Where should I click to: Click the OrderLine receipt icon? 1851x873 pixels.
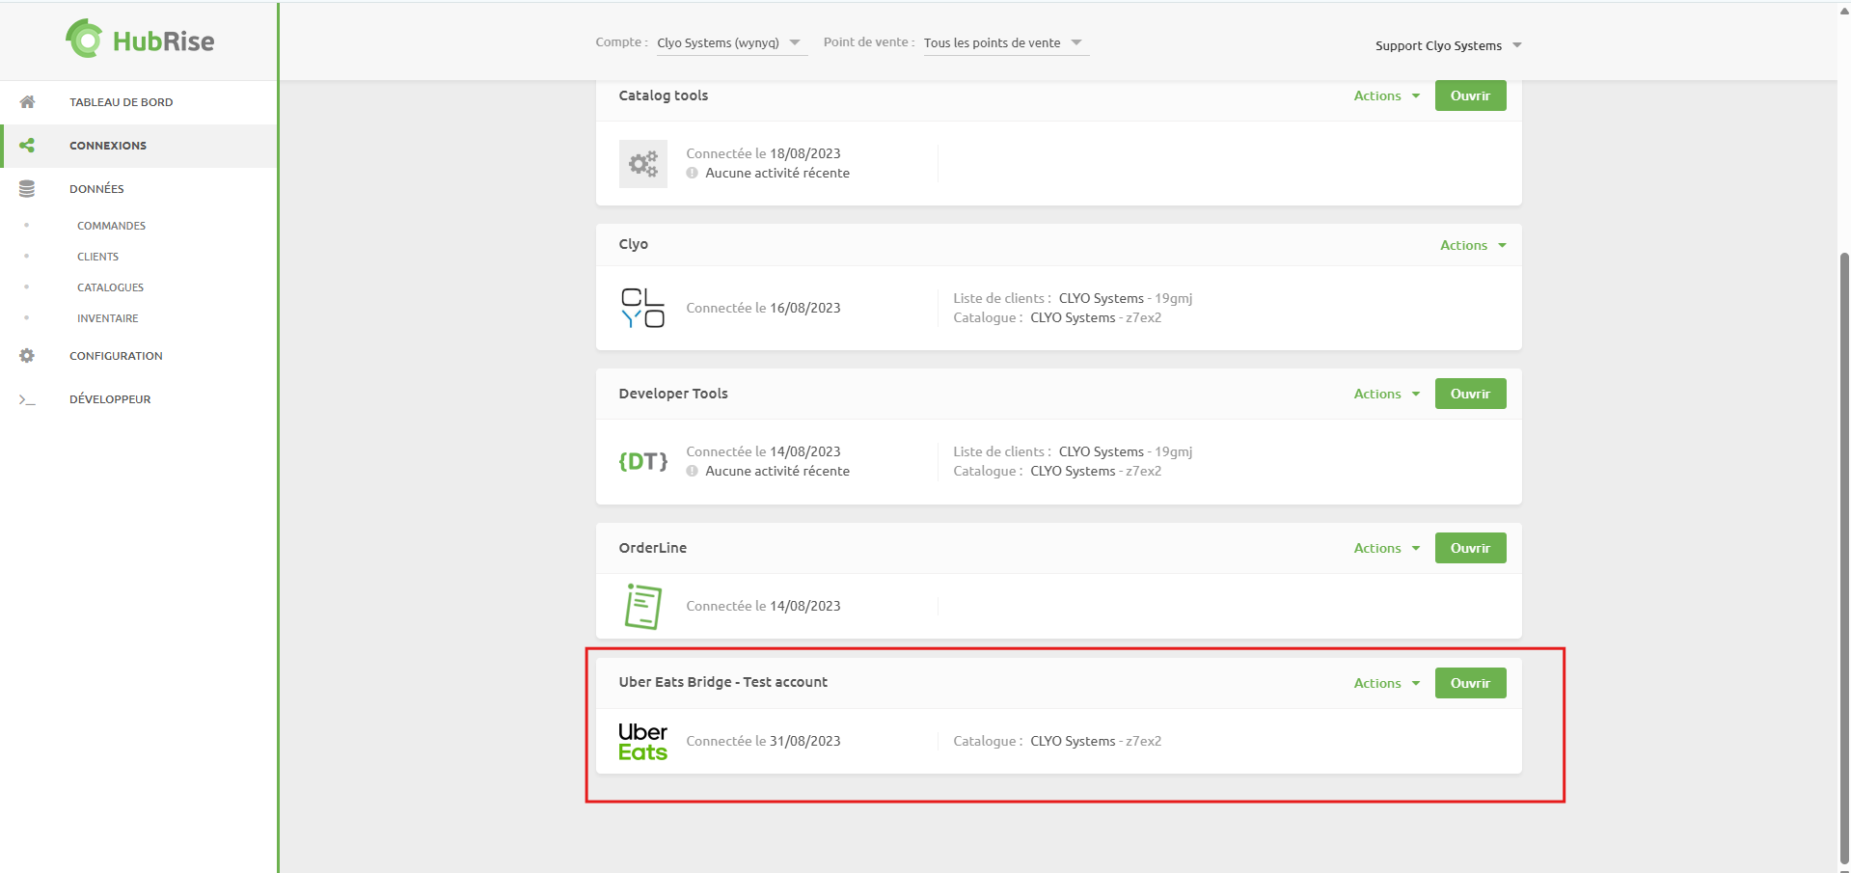[642, 606]
